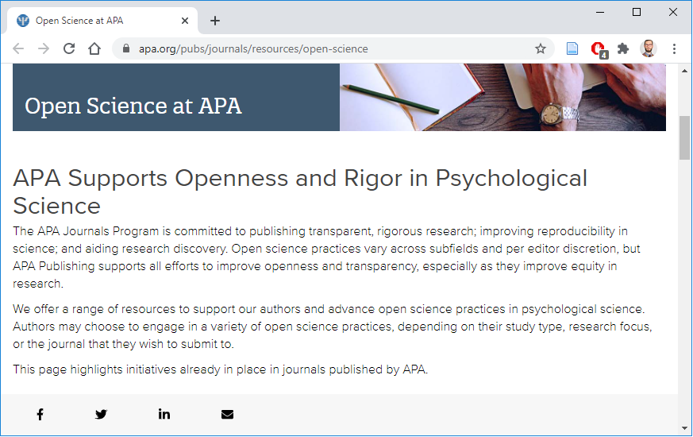Image resolution: width=693 pixels, height=437 pixels.
Task: Open Chrome three-dot menu
Action: (x=674, y=48)
